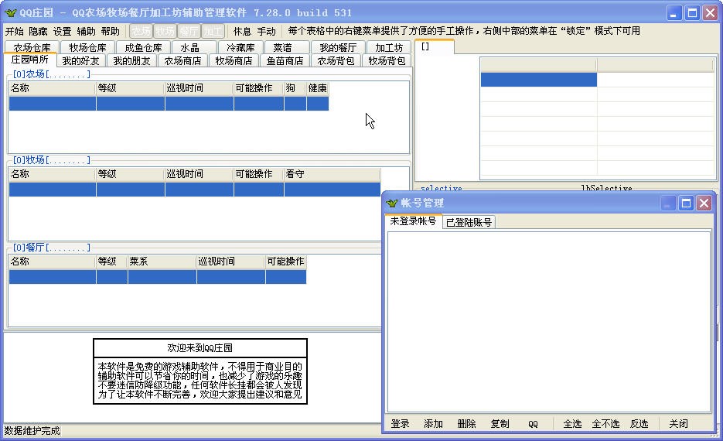Click the 农场 toolbar button
The height and width of the screenshot is (441, 723).
point(141,32)
